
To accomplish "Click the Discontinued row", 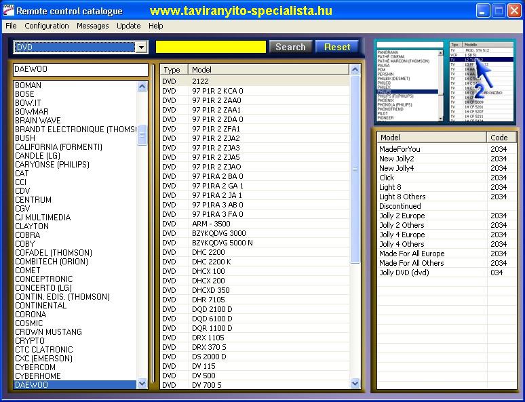I will [x=447, y=206].
